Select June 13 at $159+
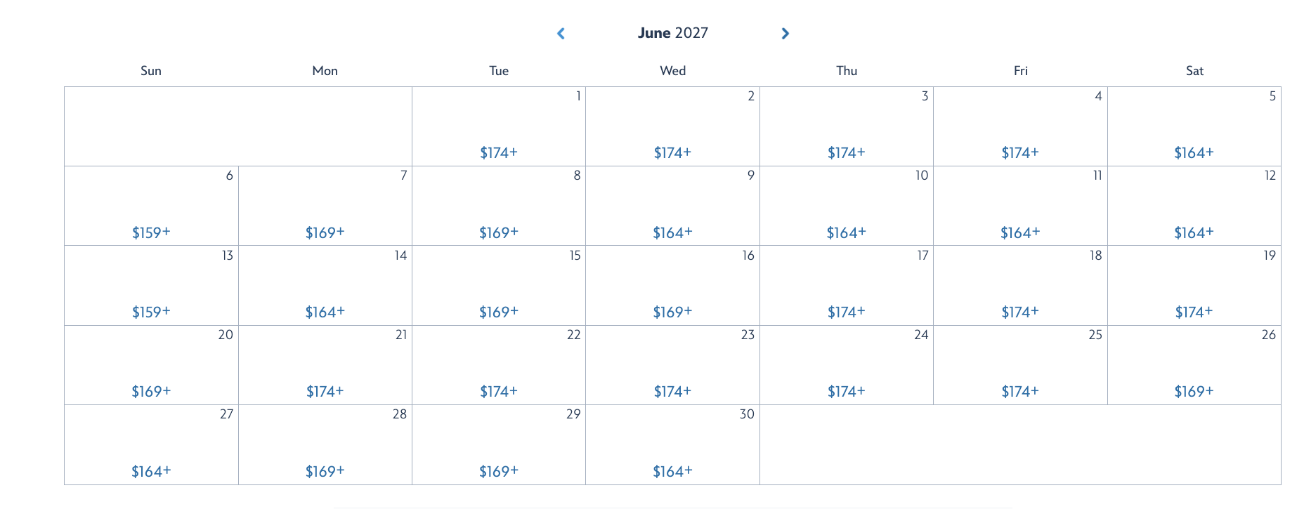 coord(151,312)
